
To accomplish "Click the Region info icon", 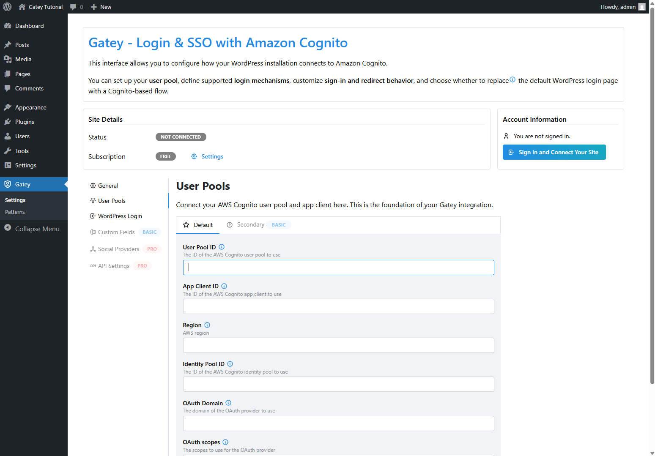I will pyautogui.click(x=207, y=325).
